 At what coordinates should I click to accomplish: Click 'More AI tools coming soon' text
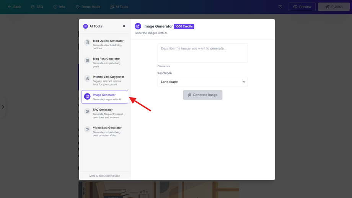(104, 176)
